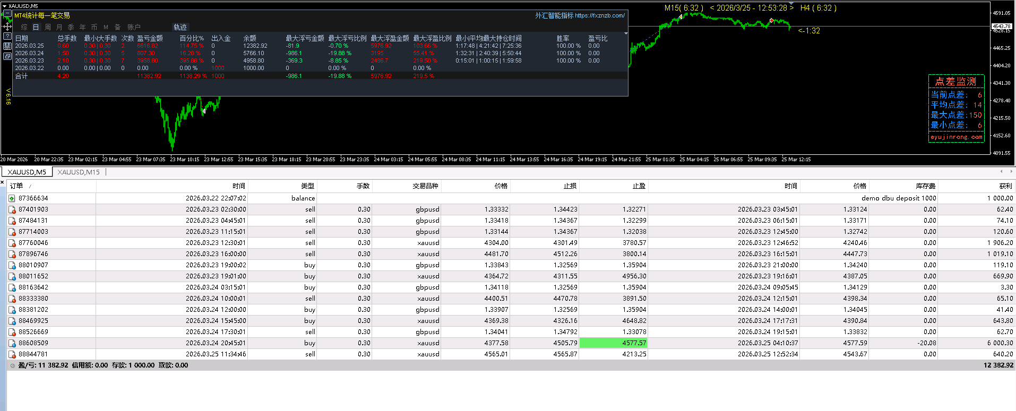Viewport: 1016px width, 411px height.
Task: Select the 综 summary tab in statistics panel
Action: pyautogui.click(x=24, y=27)
